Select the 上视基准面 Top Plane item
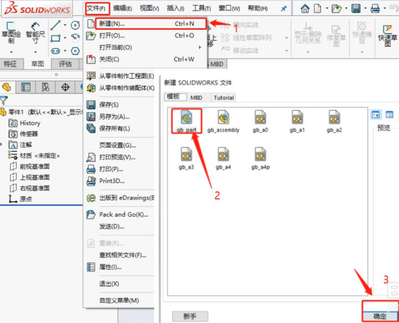The width and height of the screenshot is (399, 323). click(30, 177)
